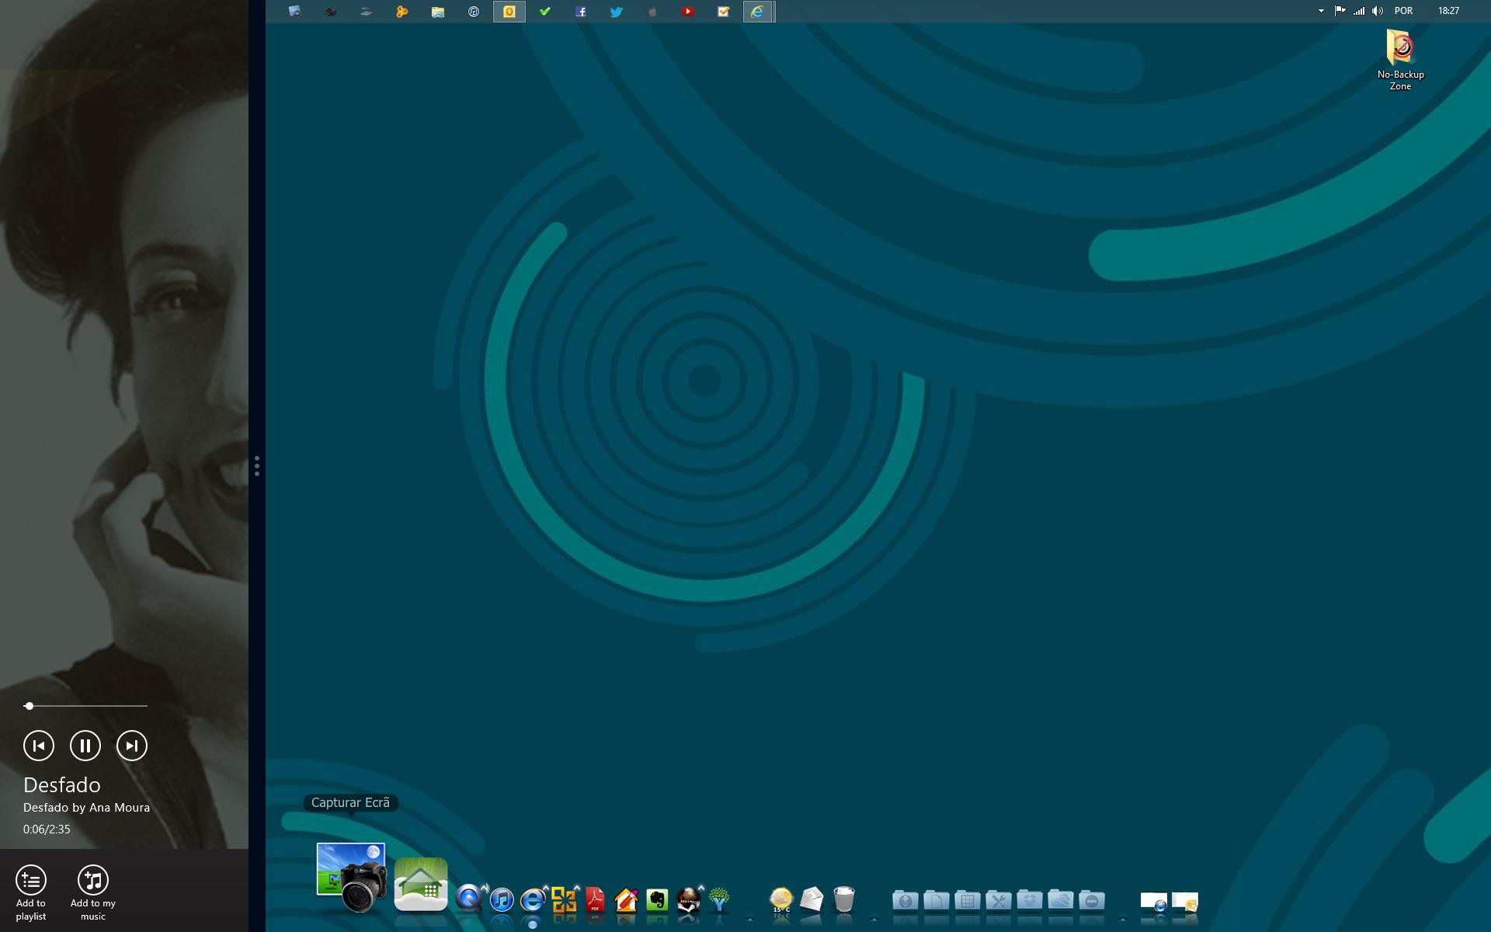Click Add to my music button
The width and height of the screenshot is (1491, 932).
pos(93,881)
